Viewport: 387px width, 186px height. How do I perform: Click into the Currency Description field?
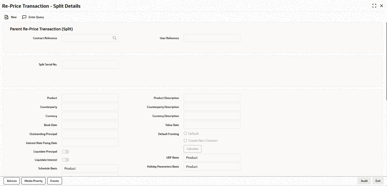[212, 116]
